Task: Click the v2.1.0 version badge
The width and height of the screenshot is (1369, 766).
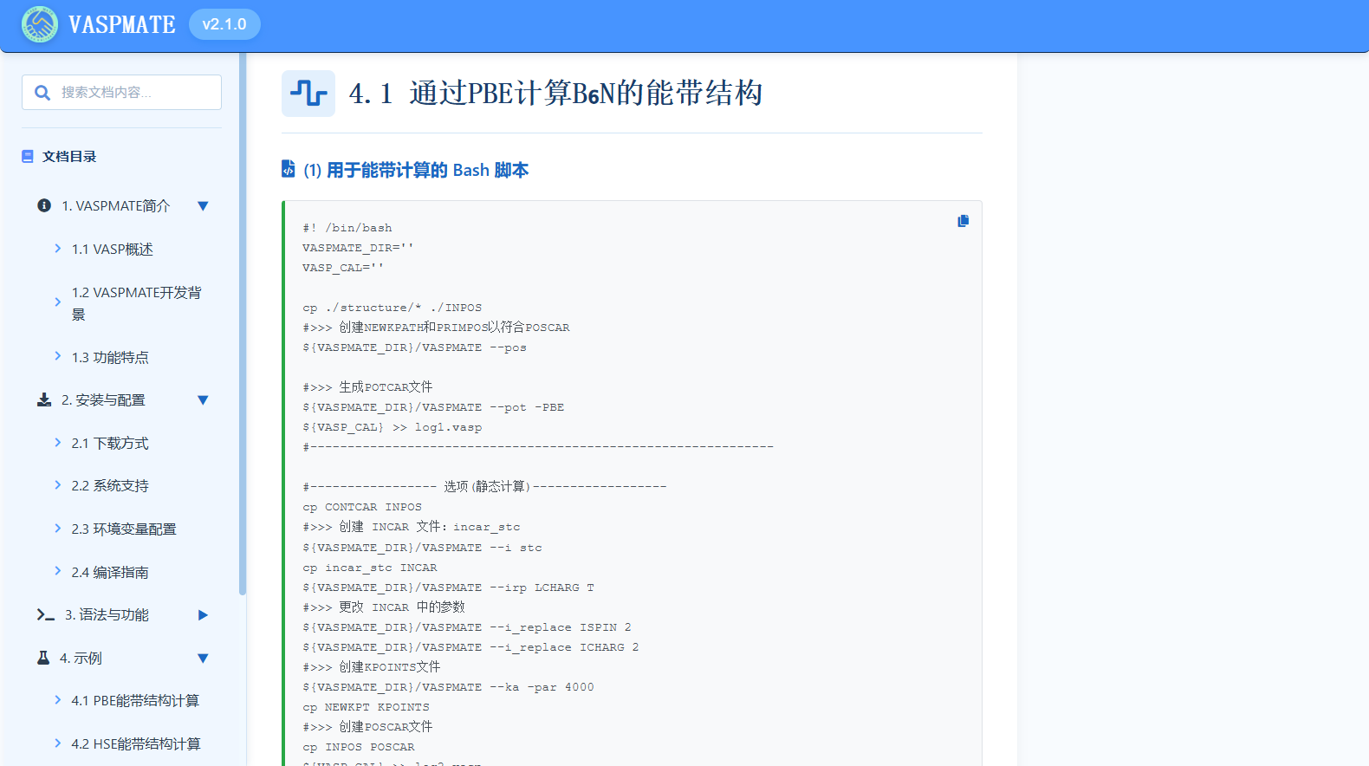Action: pyautogui.click(x=224, y=24)
